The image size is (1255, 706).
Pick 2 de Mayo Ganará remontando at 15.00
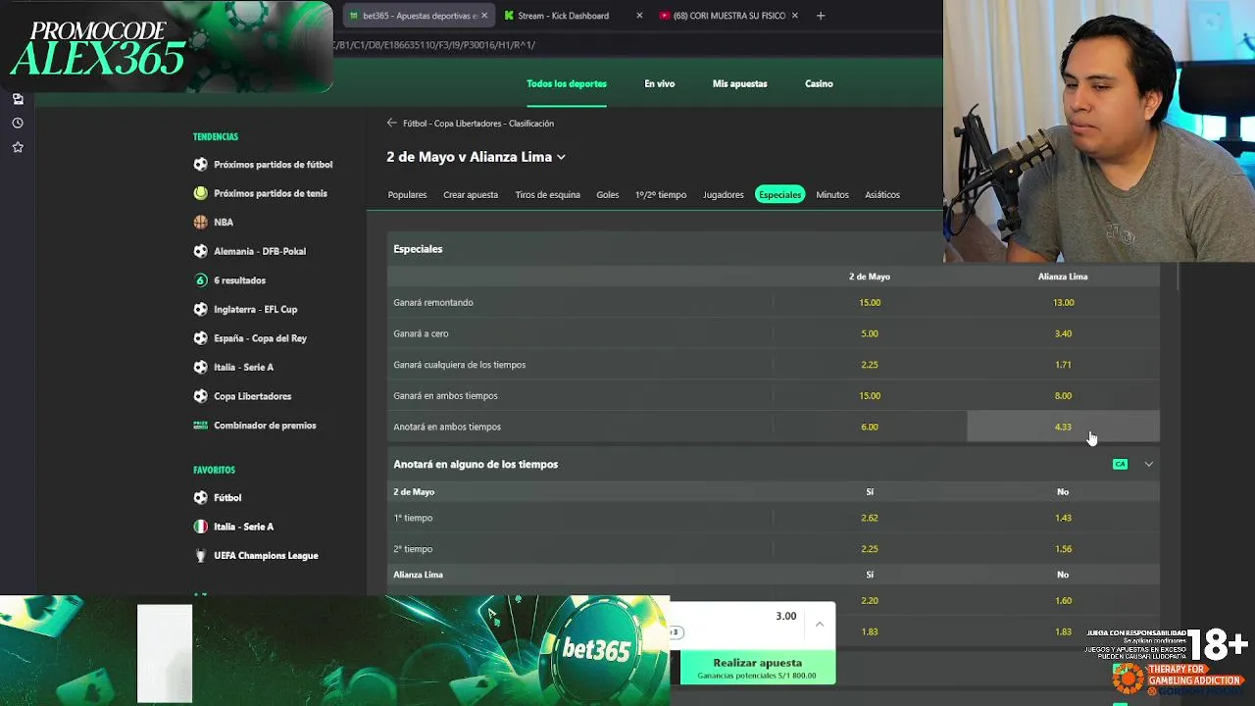[870, 302]
